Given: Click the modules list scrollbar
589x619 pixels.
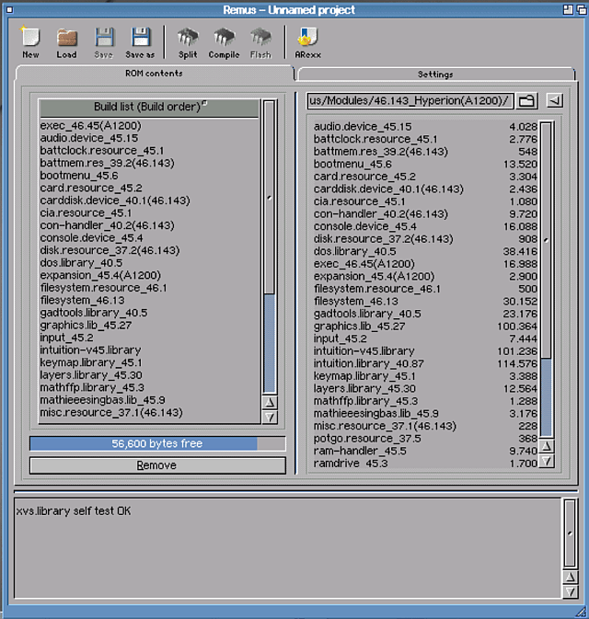Looking at the screenshot, I should pos(547,276).
